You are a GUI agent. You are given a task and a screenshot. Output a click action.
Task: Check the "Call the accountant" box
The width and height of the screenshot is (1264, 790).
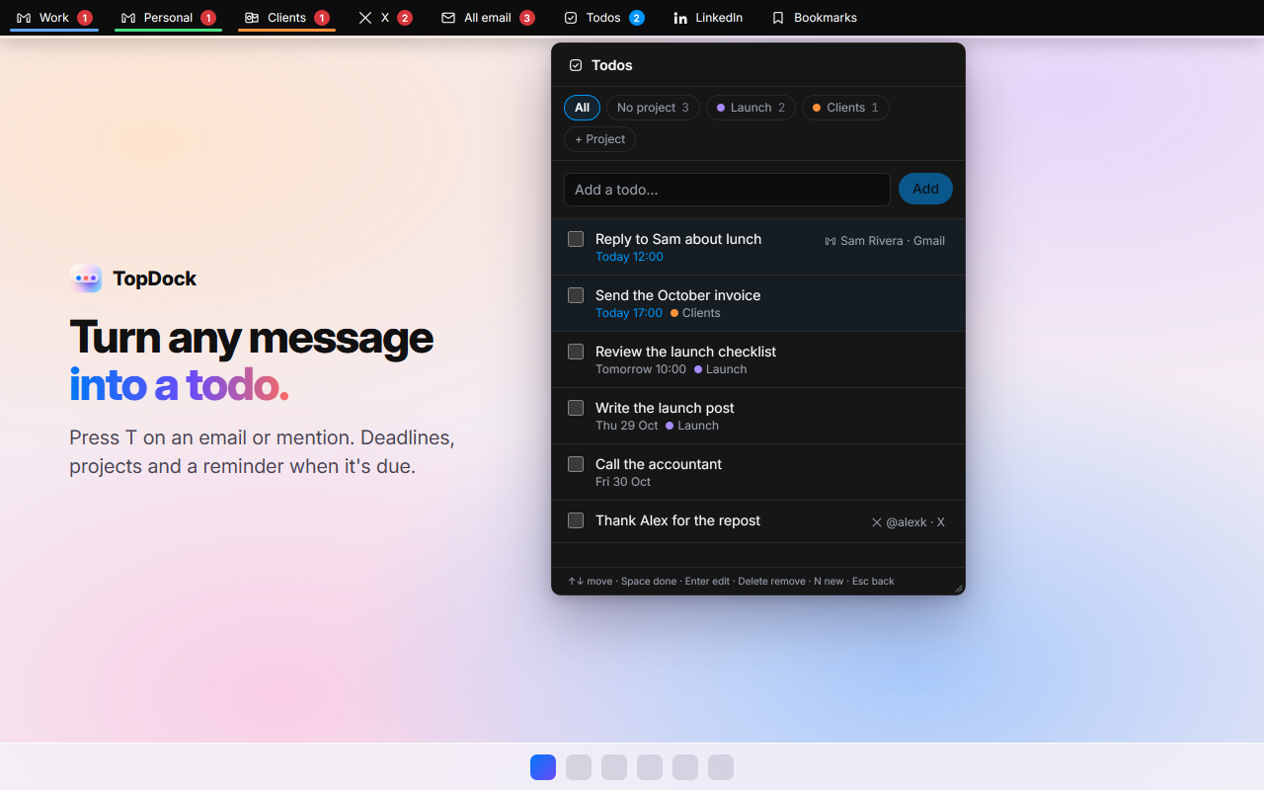pyautogui.click(x=576, y=464)
